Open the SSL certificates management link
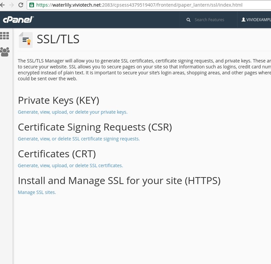This screenshot has height=264, width=271. point(70,166)
